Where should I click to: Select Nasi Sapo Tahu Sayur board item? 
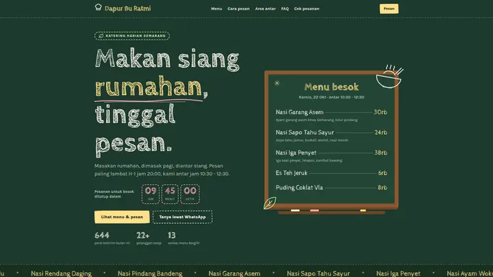click(331, 135)
